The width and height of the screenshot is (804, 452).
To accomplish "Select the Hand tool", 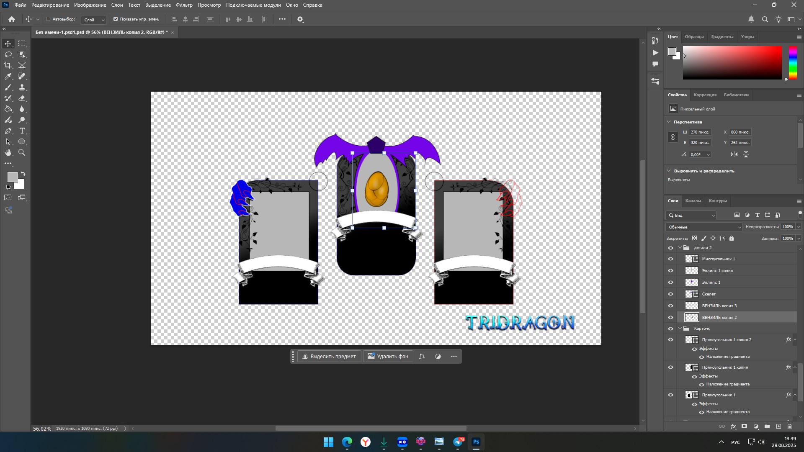I will [x=8, y=153].
